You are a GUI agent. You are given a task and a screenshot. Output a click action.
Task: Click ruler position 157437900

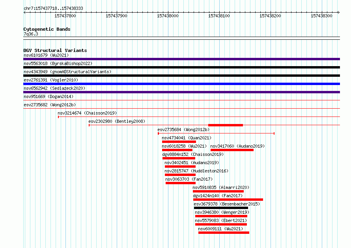coord(116,16)
